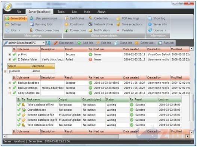197x147 pixels.
Task: Click Add Job
Action: point(85,43)
